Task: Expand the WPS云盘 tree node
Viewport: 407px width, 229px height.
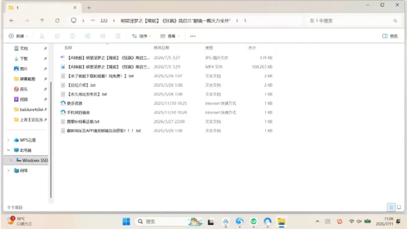Action: click(8, 140)
